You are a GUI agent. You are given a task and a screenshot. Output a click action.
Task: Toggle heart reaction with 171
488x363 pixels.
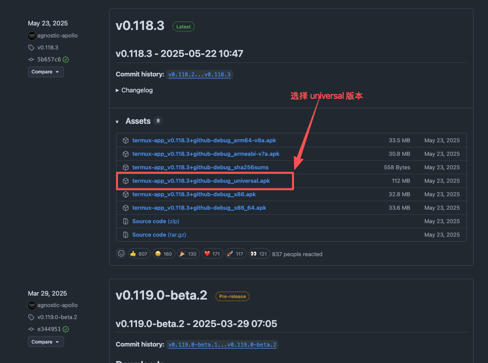[212, 254]
